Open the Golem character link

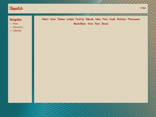point(98,19)
